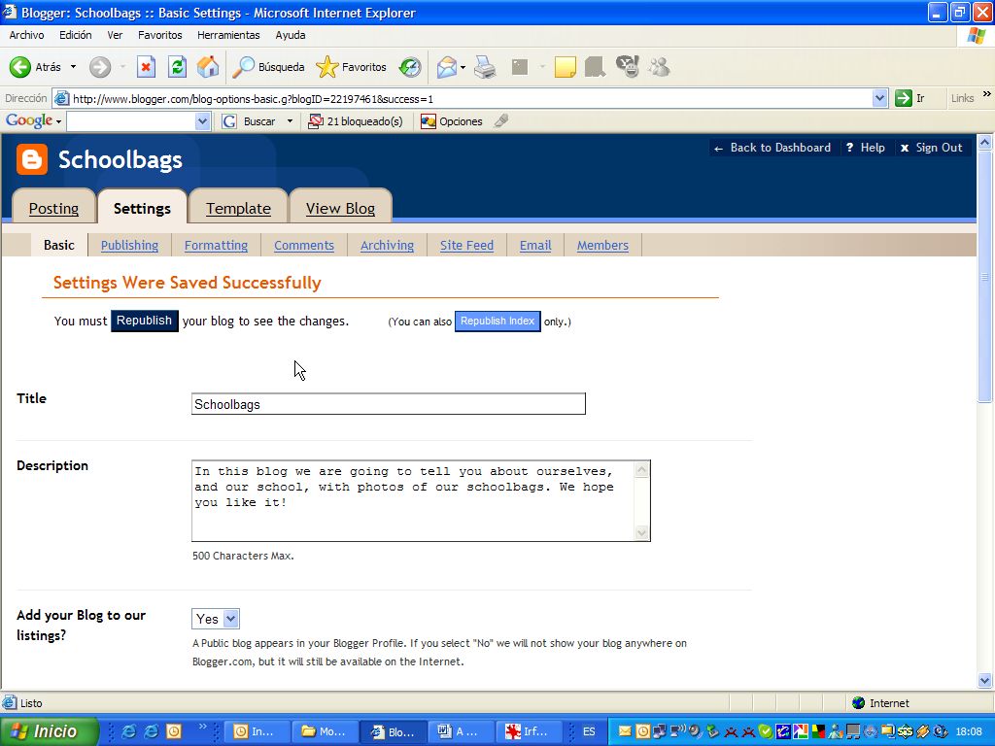The width and height of the screenshot is (995, 746).
Task: Print the page with the printer icon
Action: point(486,67)
